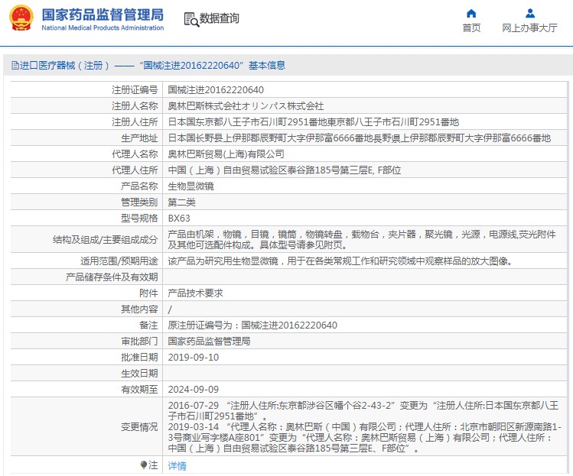Click registrant name 奥林巴斯株式会社 cell
The image size is (573, 476).
(x=246, y=106)
